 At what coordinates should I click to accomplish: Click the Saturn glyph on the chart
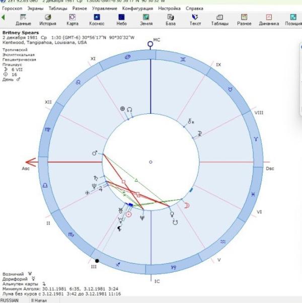96,178
